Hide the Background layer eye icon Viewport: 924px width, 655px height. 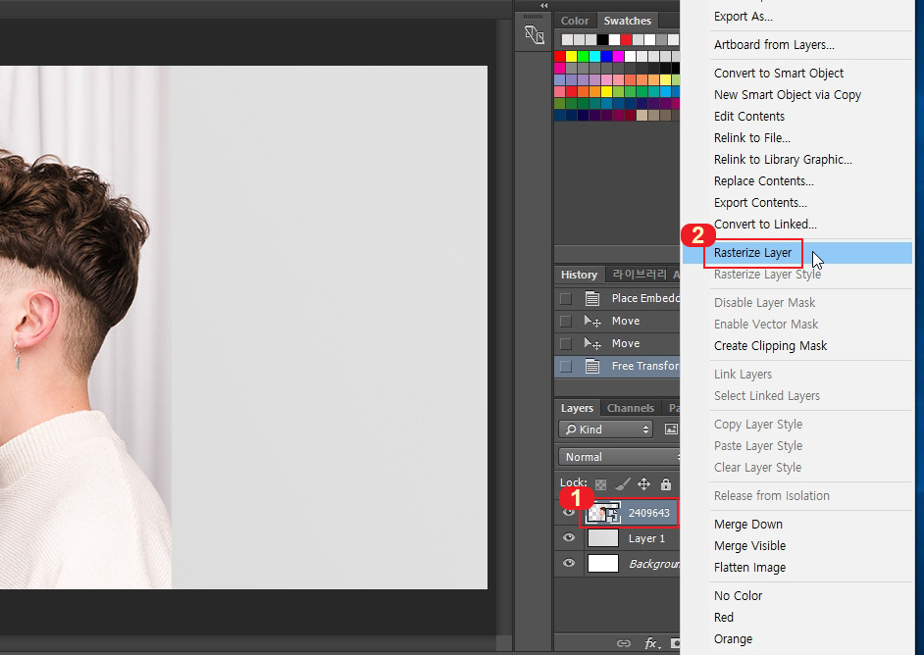(x=569, y=563)
